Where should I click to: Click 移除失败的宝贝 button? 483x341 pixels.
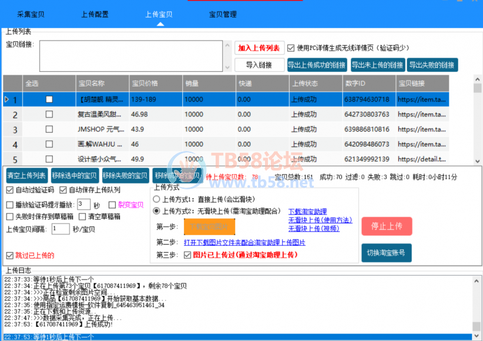(125, 176)
